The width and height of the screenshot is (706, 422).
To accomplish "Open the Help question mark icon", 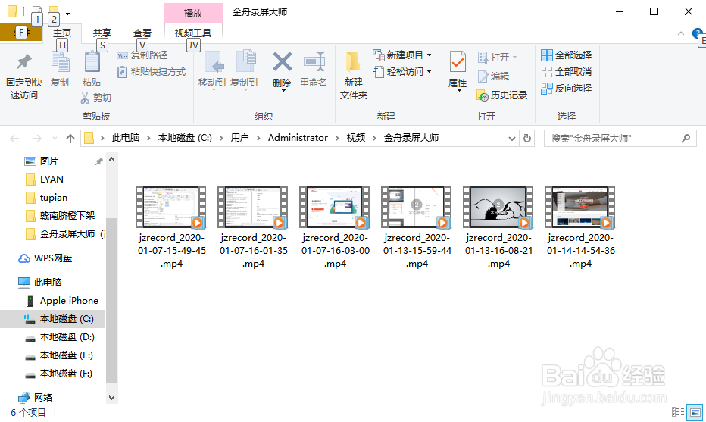I will pyautogui.click(x=697, y=33).
